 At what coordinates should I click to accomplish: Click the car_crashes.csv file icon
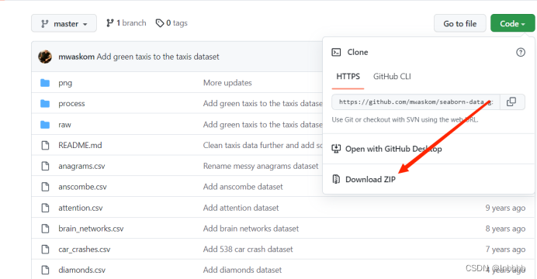pyautogui.click(x=45, y=250)
